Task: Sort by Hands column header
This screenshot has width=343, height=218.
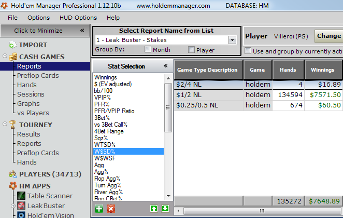Action: (x=288, y=70)
